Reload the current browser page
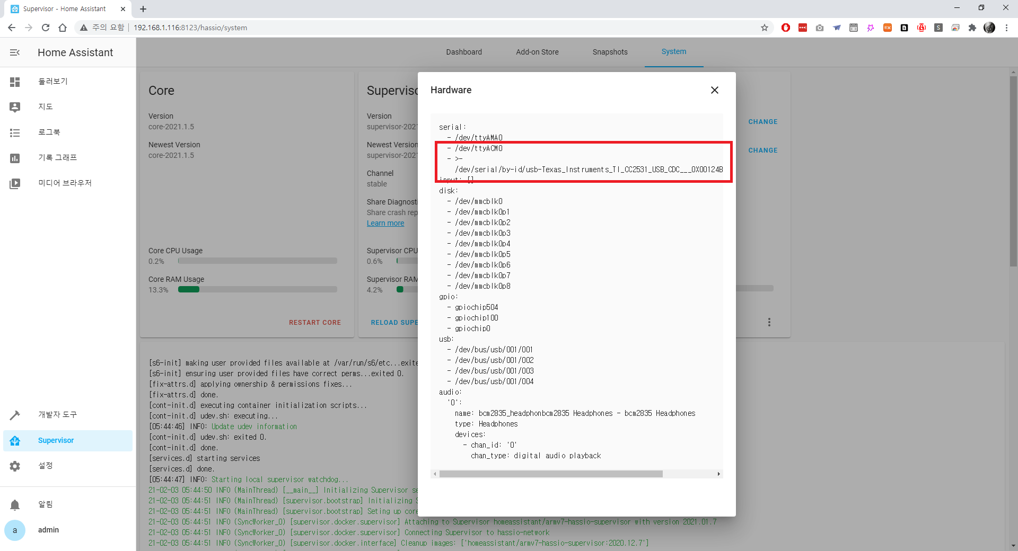The image size is (1018, 551). pyautogui.click(x=46, y=28)
